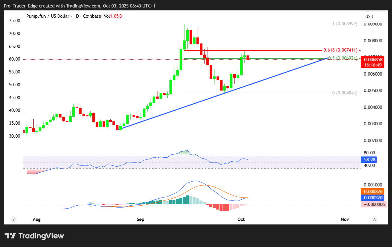Open the USD currency dropdown
392x247 pixels.
(370, 16)
